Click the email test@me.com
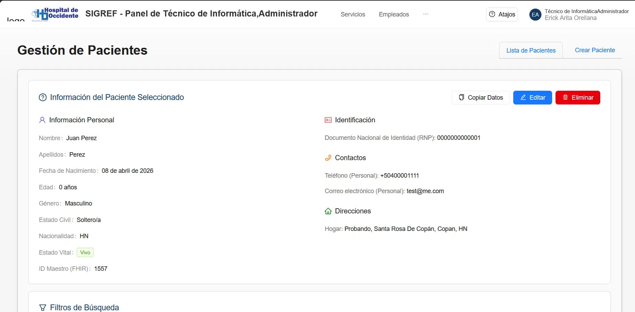 pyautogui.click(x=425, y=191)
